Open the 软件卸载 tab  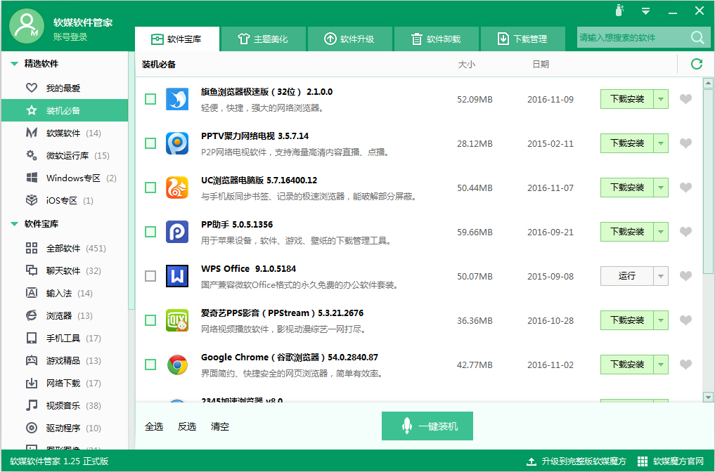click(x=437, y=39)
